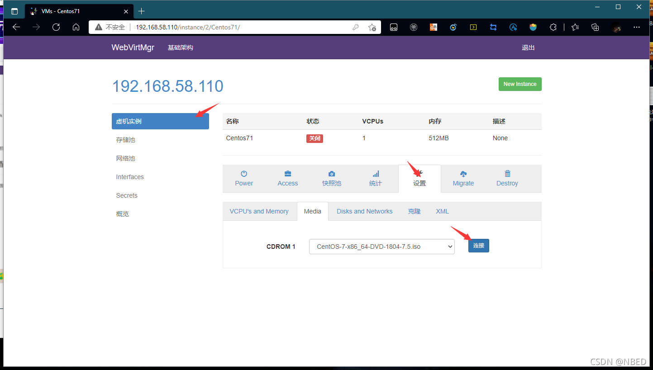Select the Media sub-tab
The width and height of the screenshot is (653, 370).
click(x=313, y=211)
